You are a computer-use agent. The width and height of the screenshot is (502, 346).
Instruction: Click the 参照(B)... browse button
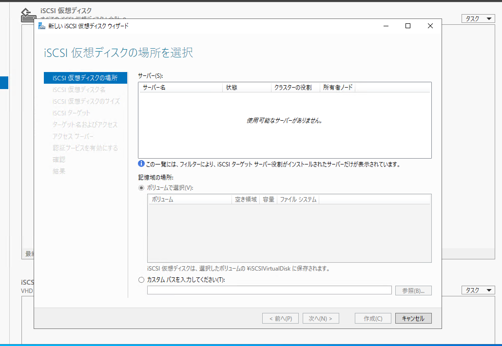pyautogui.click(x=413, y=291)
